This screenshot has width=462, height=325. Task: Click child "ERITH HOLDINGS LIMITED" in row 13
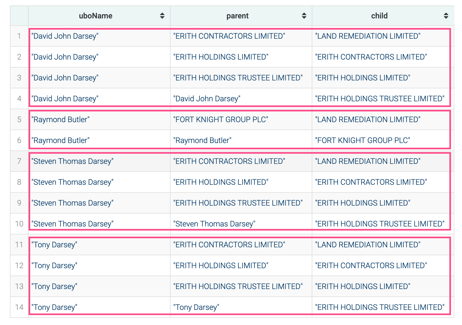[363, 286]
